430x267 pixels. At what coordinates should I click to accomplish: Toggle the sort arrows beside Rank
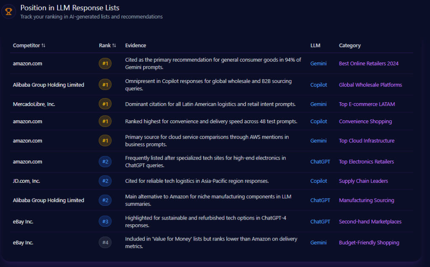coord(114,46)
